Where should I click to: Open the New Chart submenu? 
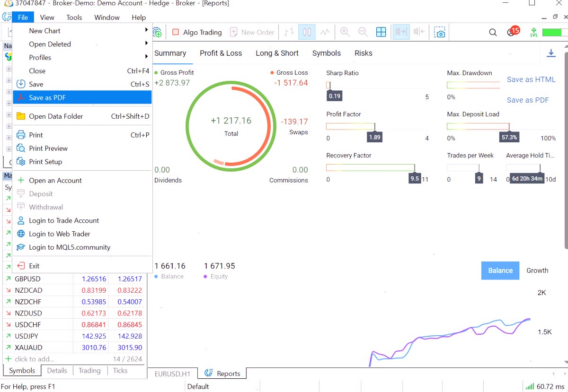pyautogui.click(x=82, y=31)
